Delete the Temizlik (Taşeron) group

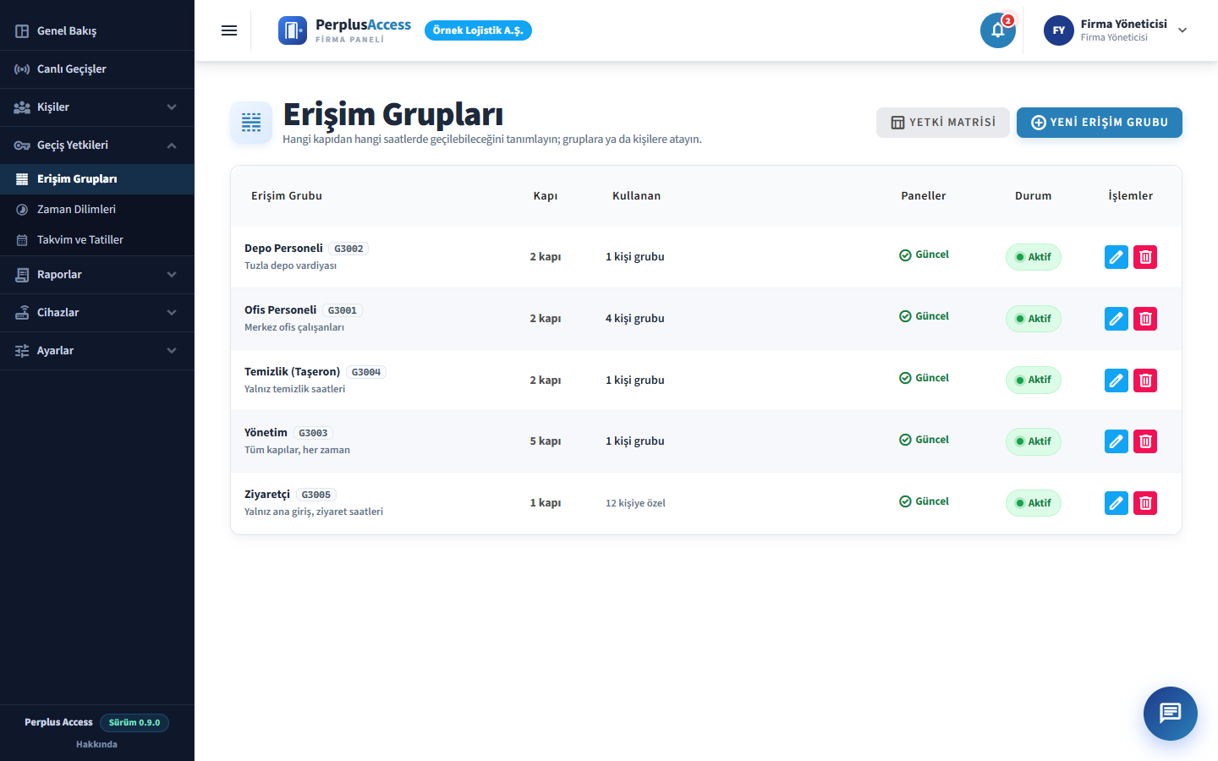point(1145,380)
